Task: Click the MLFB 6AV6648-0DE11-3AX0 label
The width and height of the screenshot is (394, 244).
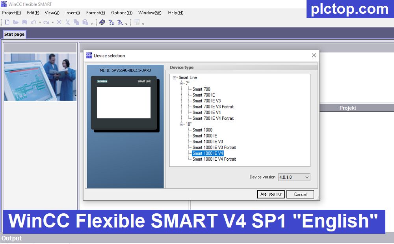Action: [x=125, y=70]
